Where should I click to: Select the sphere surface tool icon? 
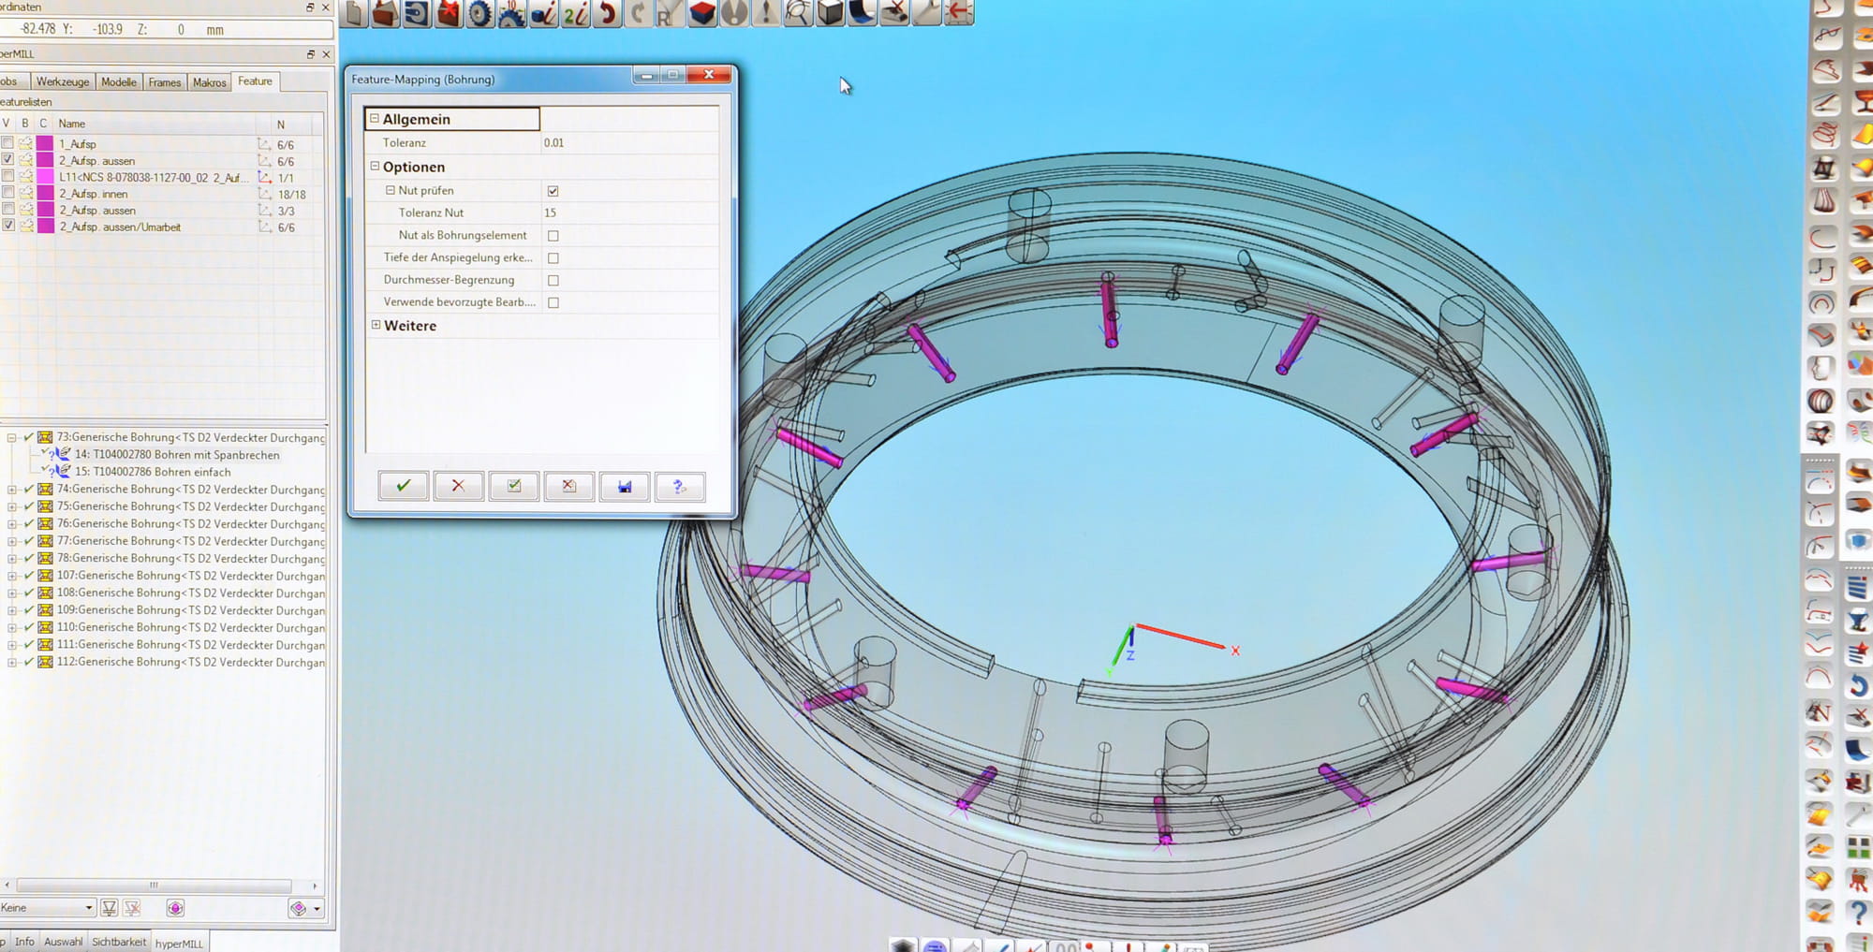[x=1821, y=402]
